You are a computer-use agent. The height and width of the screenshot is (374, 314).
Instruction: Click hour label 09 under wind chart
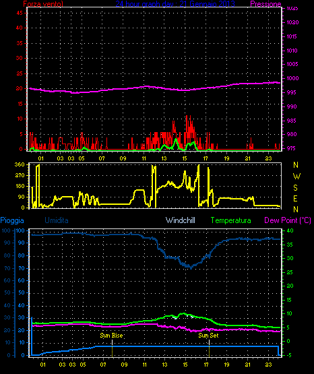pyautogui.click(x=123, y=158)
